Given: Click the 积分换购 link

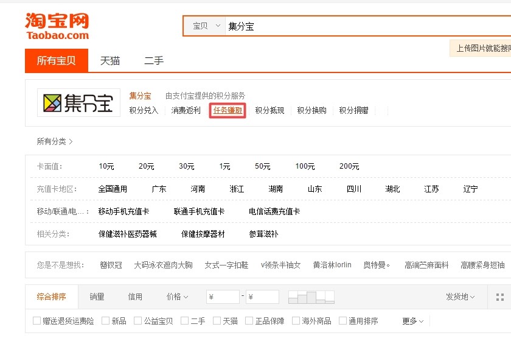Looking at the screenshot, I should point(311,110).
